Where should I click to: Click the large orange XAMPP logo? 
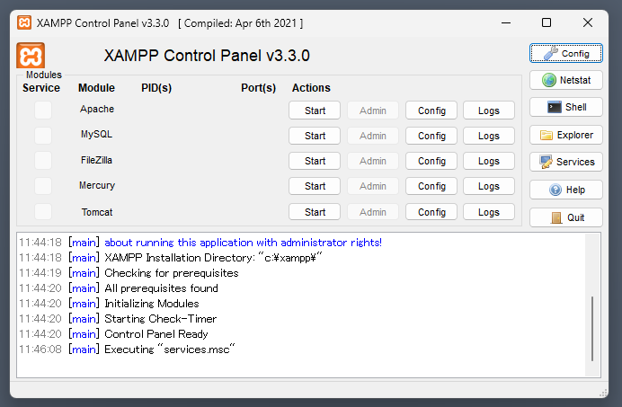[x=31, y=56]
